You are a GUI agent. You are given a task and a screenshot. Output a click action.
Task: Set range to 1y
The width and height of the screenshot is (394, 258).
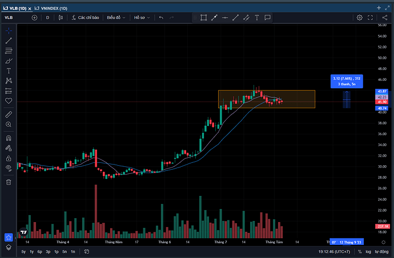tap(31, 252)
